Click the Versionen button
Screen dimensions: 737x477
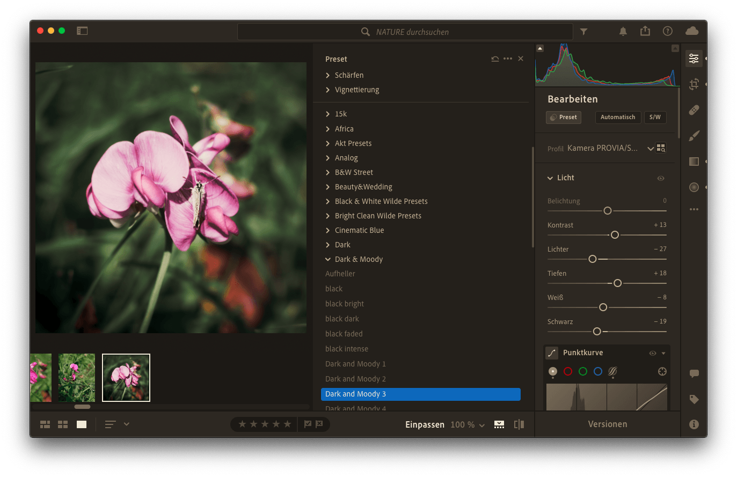(x=607, y=424)
